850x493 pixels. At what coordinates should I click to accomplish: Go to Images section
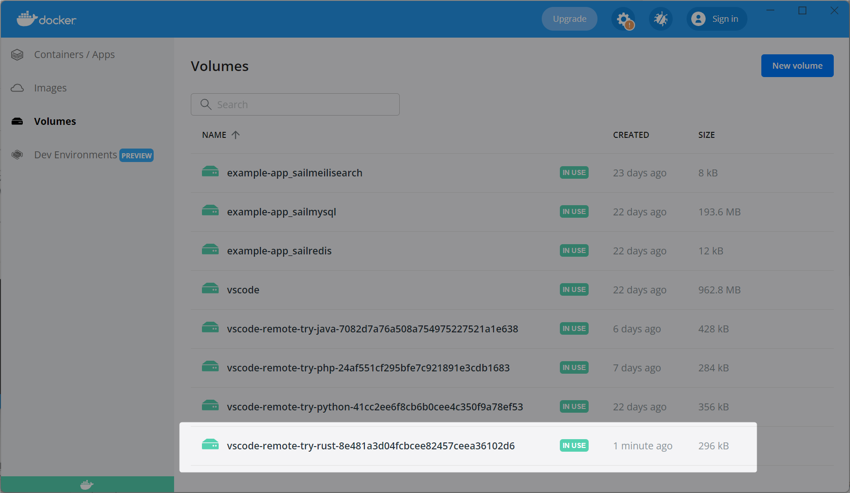coord(50,88)
